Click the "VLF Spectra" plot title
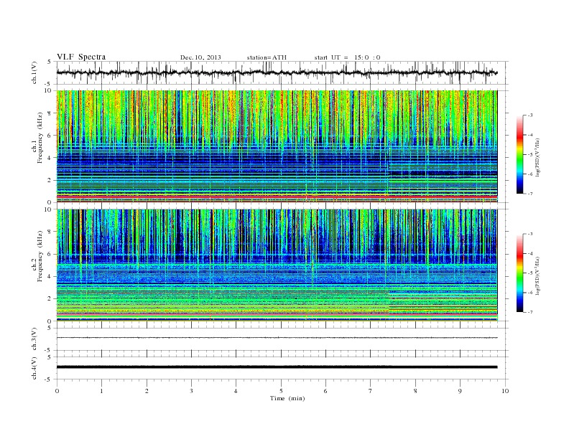Image resolution: width=569 pixels, height=439 pixels. (81, 57)
